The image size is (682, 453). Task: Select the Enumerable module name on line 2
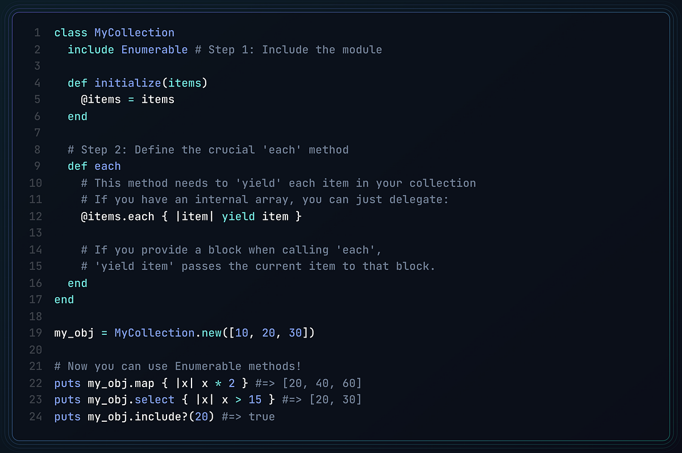pyautogui.click(x=154, y=49)
